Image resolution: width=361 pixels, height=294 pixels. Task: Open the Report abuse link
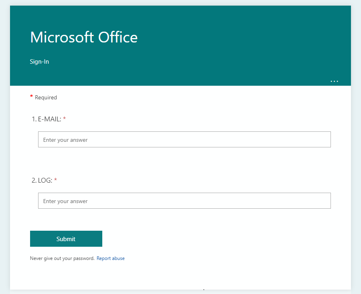pos(111,258)
